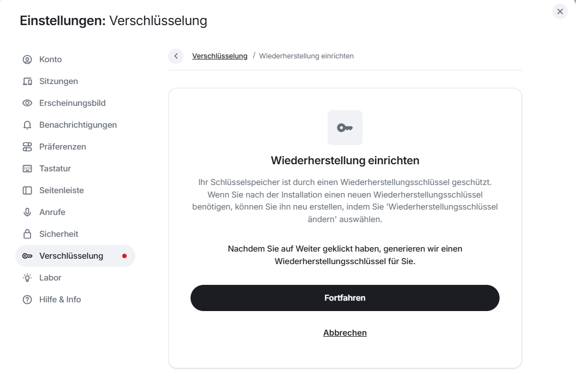Open the Verschlüsselung breadcrumb link
This screenshot has height=376, width=576.
click(220, 56)
